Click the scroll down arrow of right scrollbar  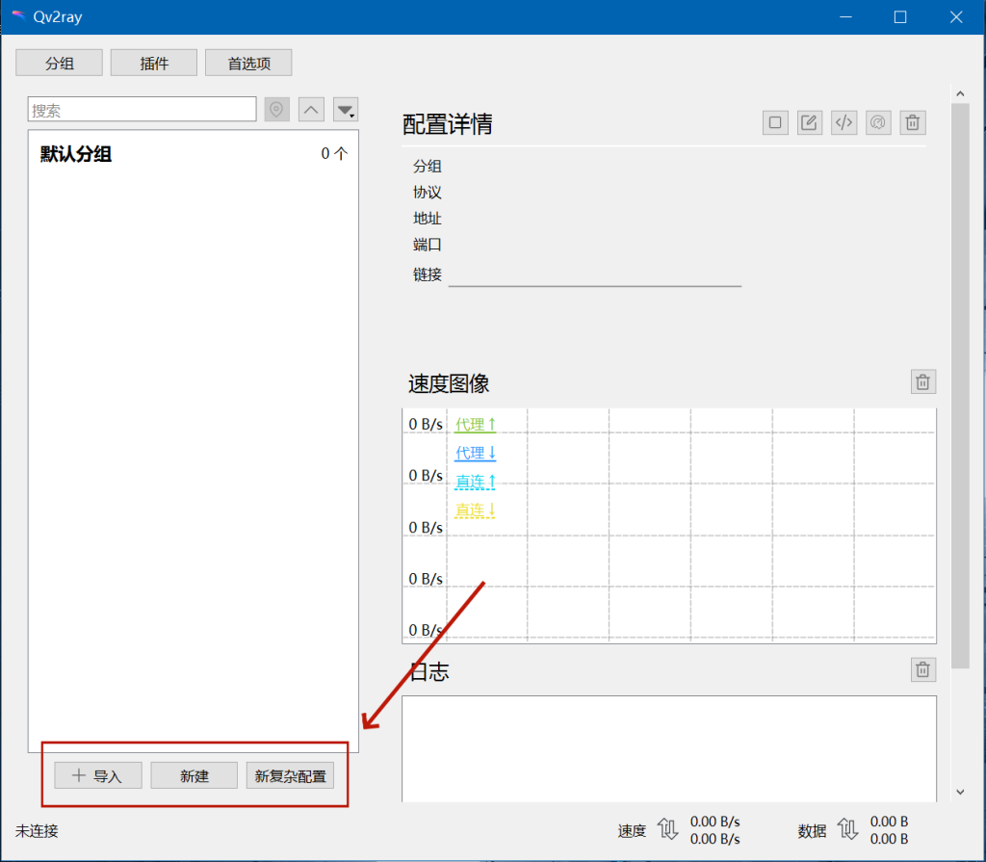960,792
